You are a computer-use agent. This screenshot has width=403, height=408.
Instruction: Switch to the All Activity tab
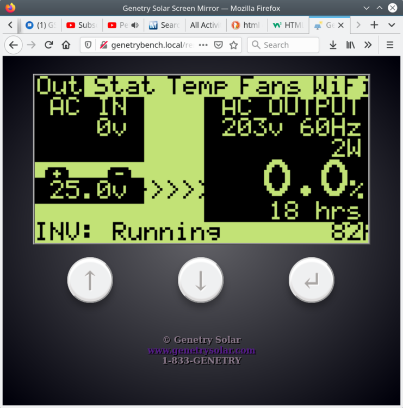pyautogui.click(x=204, y=25)
